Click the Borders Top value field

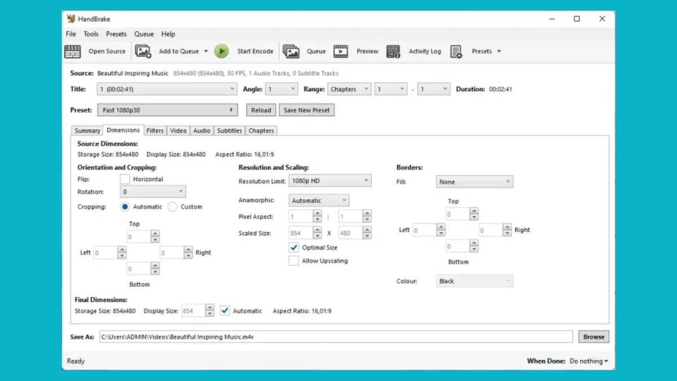point(458,214)
